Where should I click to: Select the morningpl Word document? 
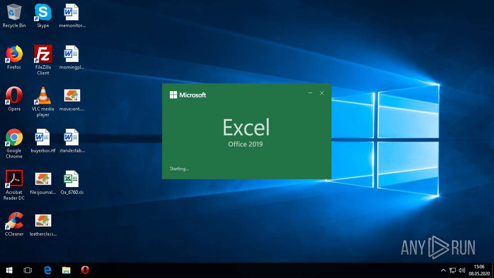click(x=72, y=58)
